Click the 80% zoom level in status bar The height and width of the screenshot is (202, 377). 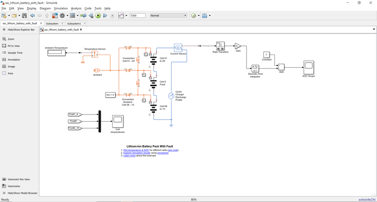[194, 199]
